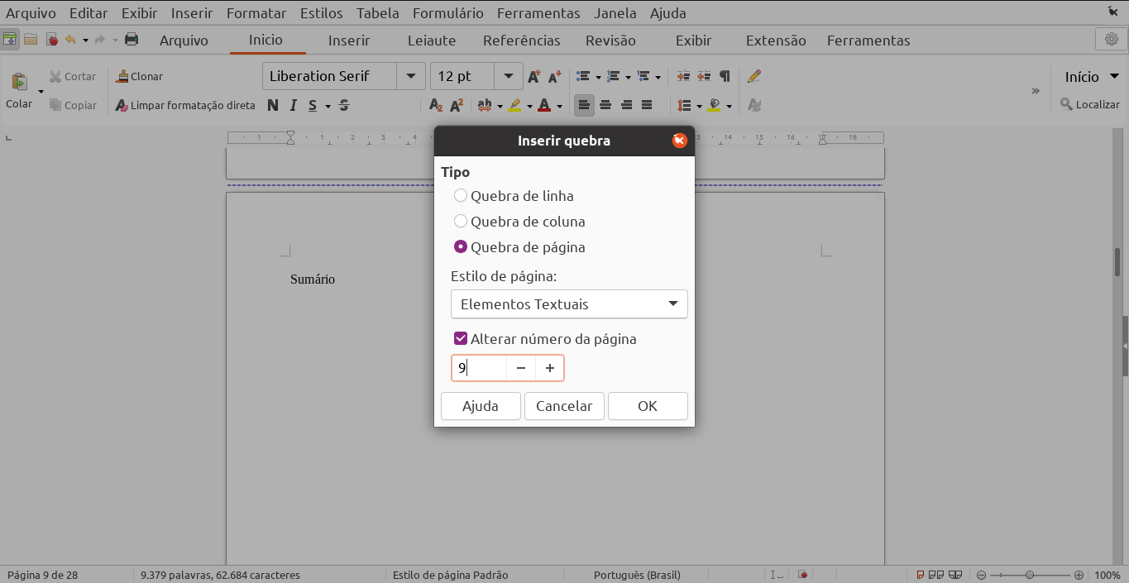The width and height of the screenshot is (1129, 583).
Task: Open highlight color dropdown arrow
Action: [529, 106]
